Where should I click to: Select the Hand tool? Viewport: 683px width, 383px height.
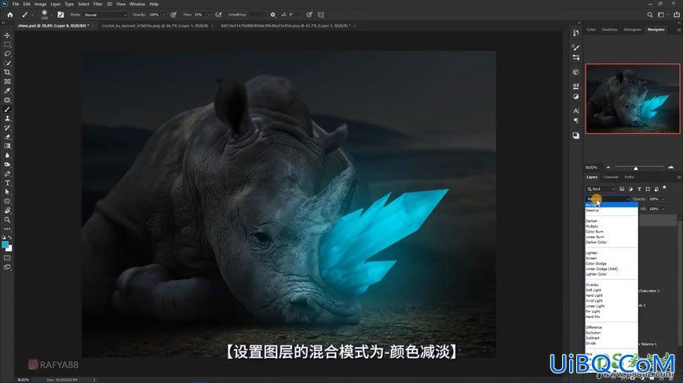[7, 211]
